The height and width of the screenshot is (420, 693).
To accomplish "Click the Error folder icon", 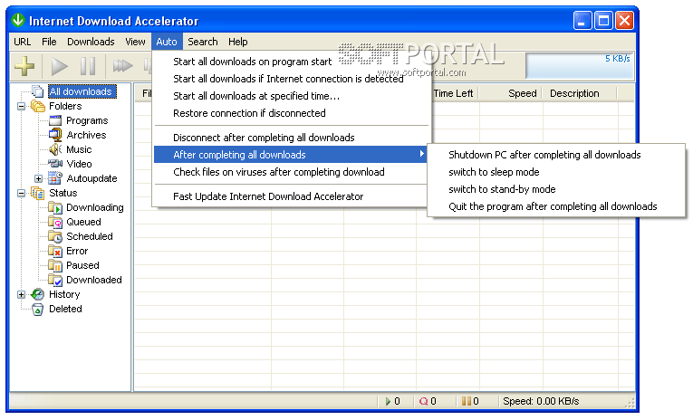I will (55, 251).
